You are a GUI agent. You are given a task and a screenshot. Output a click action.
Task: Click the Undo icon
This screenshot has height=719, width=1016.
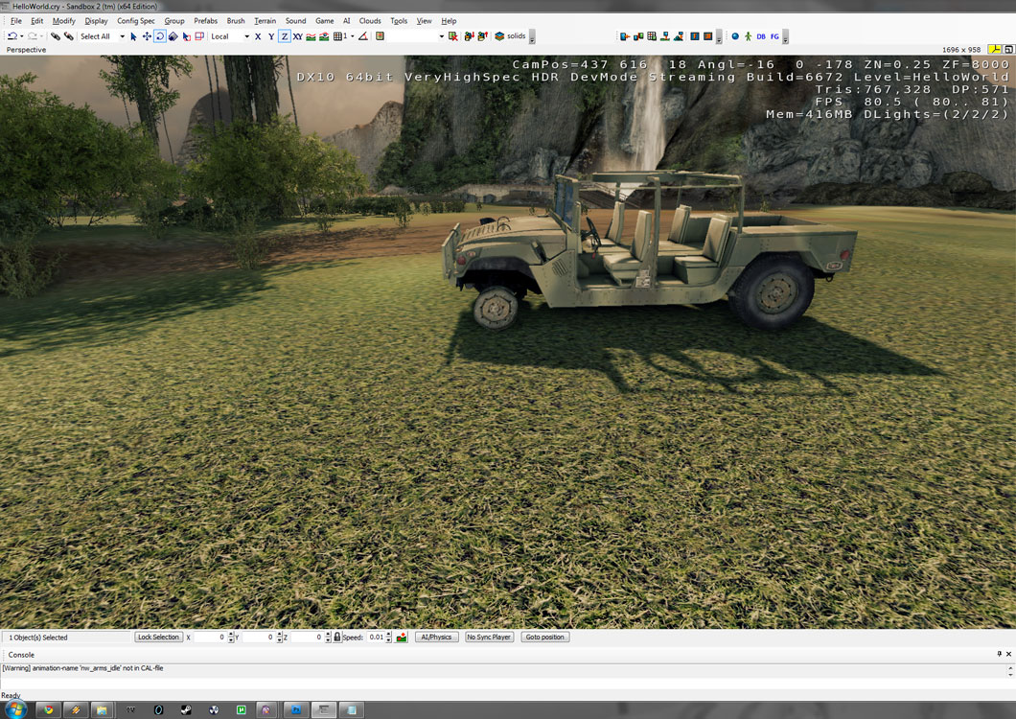tap(12, 36)
